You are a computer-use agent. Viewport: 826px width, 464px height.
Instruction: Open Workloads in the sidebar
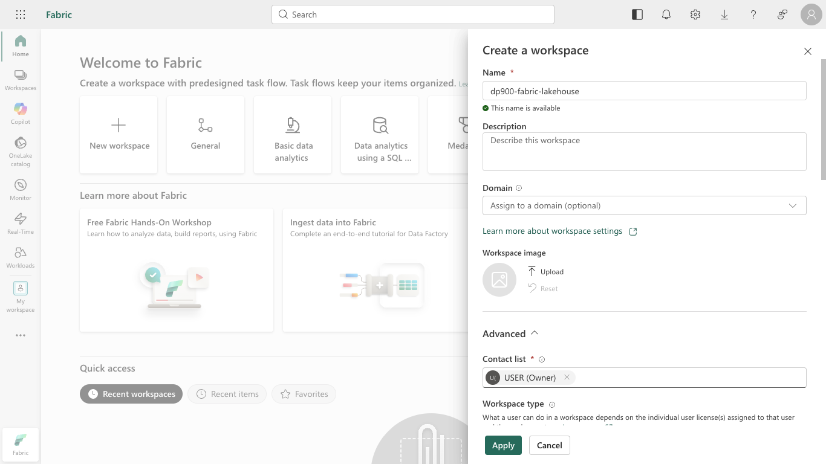tap(21, 257)
